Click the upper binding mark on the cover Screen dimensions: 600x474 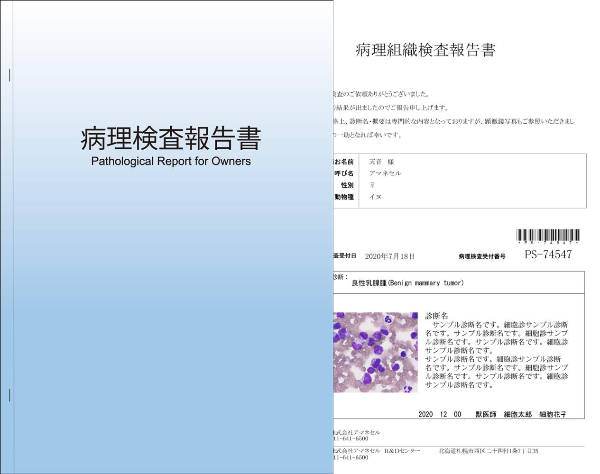[x=9, y=75]
